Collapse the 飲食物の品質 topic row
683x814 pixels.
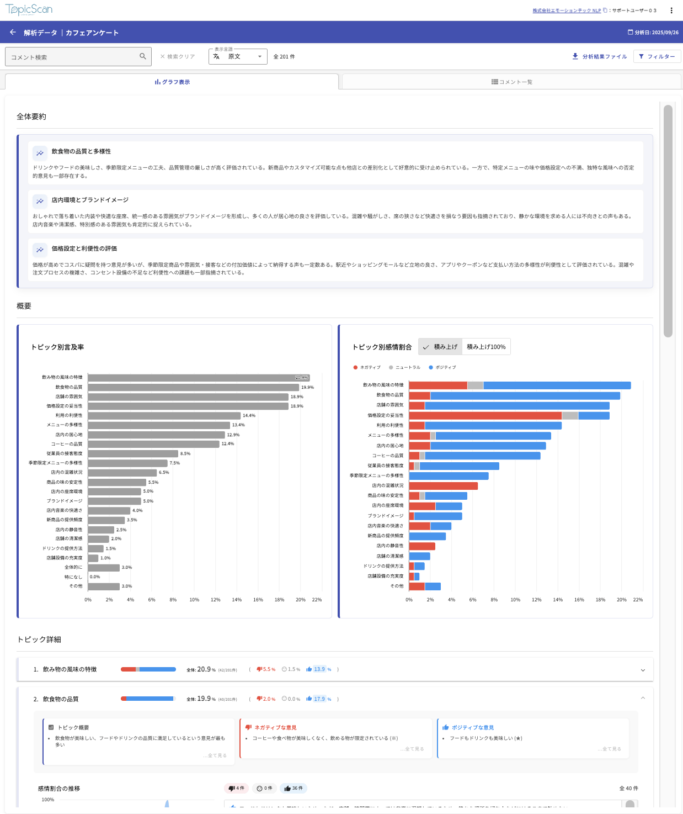643,699
